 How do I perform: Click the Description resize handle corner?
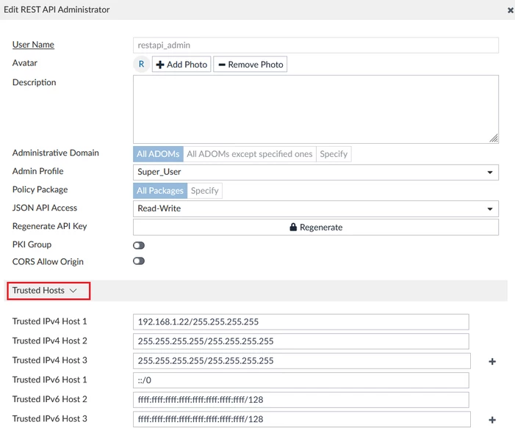pyautogui.click(x=494, y=139)
